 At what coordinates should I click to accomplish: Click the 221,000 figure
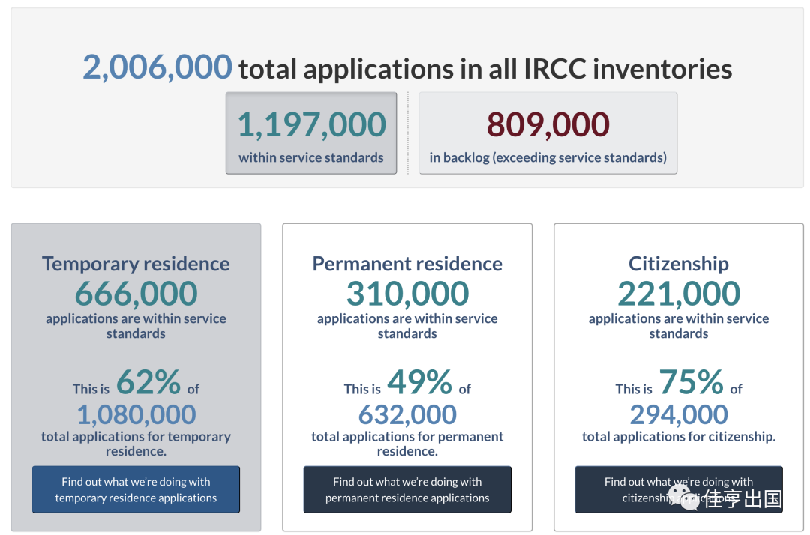[678, 293]
